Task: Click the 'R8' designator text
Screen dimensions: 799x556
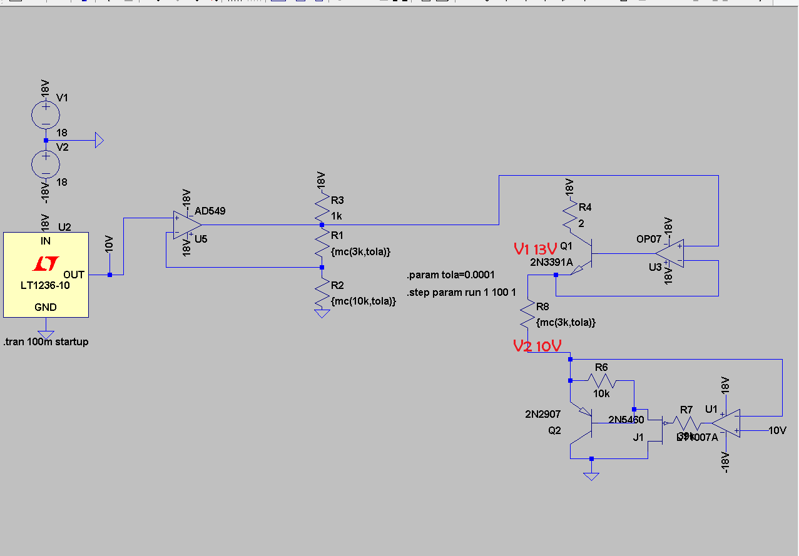Action: [542, 306]
